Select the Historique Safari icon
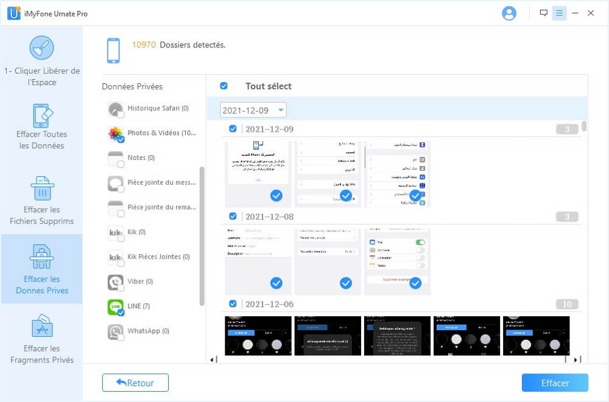The image size is (609, 402). coord(116,109)
